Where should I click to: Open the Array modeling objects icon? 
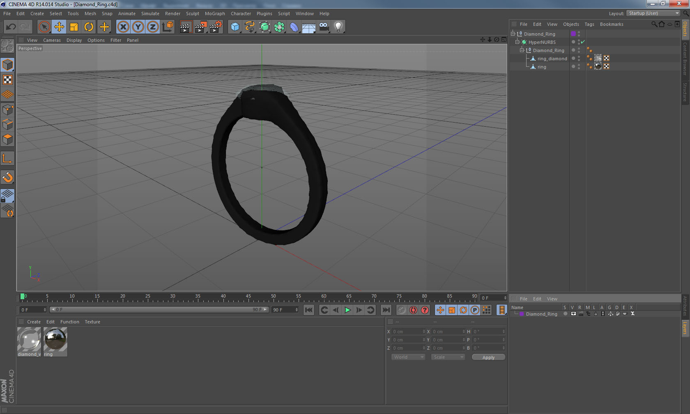pos(279,27)
